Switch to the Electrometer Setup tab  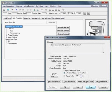tap(58, 18)
